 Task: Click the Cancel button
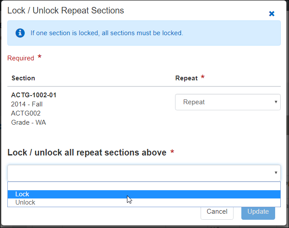point(217,211)
